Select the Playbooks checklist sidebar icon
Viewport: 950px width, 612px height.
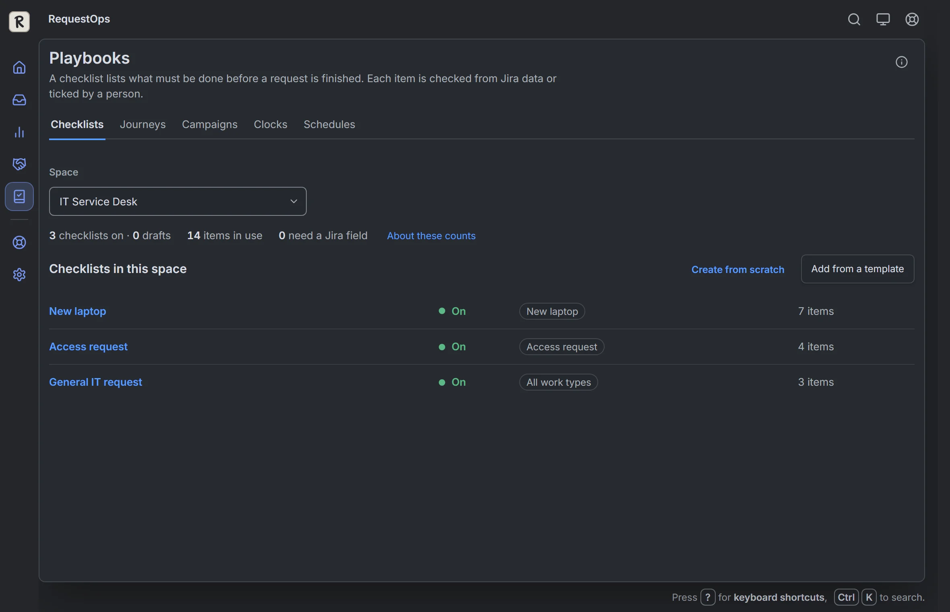tap(19, 196)
